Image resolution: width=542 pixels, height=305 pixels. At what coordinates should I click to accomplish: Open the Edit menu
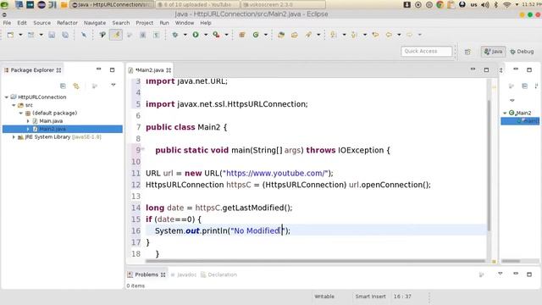22,23
